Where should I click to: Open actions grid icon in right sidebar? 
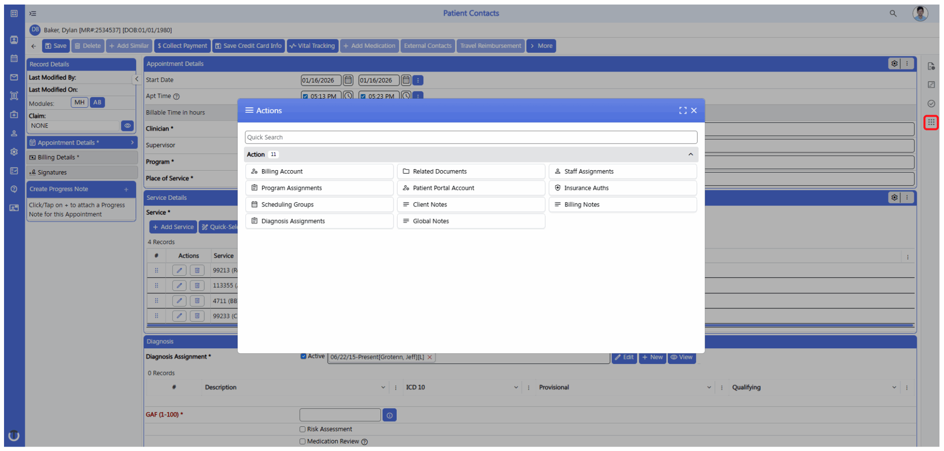(931, 122)
